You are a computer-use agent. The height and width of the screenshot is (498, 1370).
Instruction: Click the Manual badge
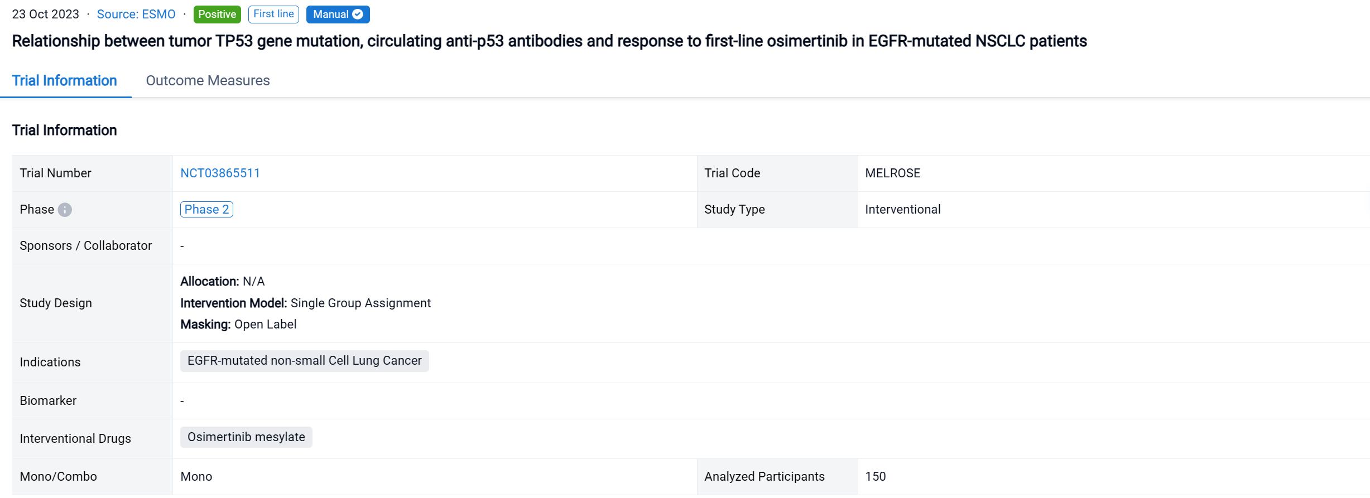(x=331, y=14)
